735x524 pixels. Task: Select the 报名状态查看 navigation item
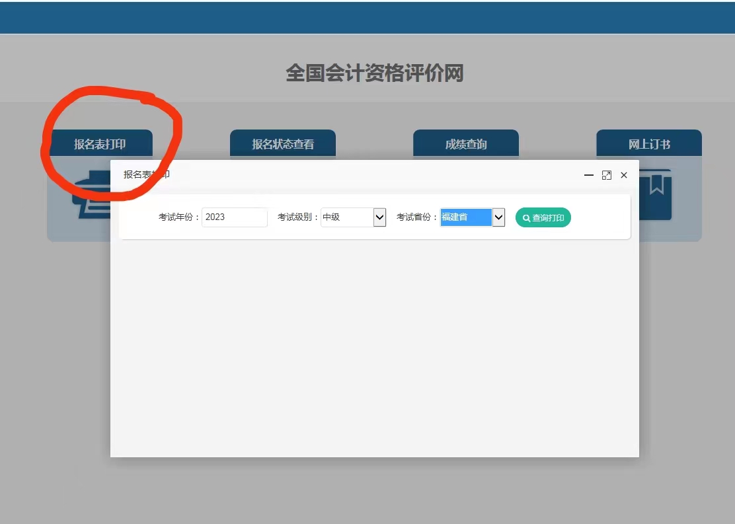pos(282,143)
